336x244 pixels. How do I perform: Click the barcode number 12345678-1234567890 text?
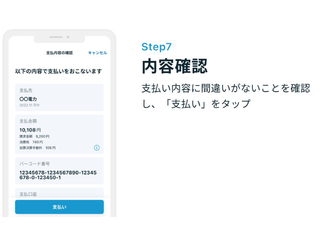tap(58, 175)
